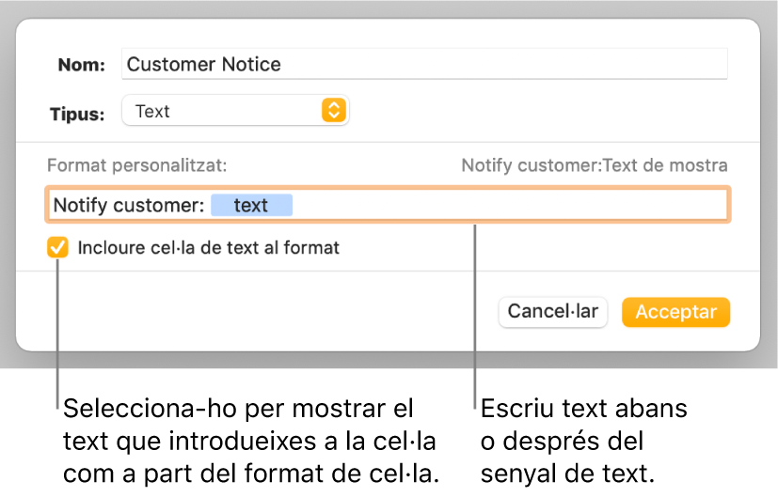
Task: Click the Nom field containing Customer Notice
Action: [424, 64]
